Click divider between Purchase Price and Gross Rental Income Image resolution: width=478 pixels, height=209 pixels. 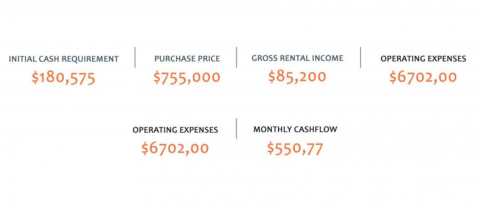click(236, 57)
